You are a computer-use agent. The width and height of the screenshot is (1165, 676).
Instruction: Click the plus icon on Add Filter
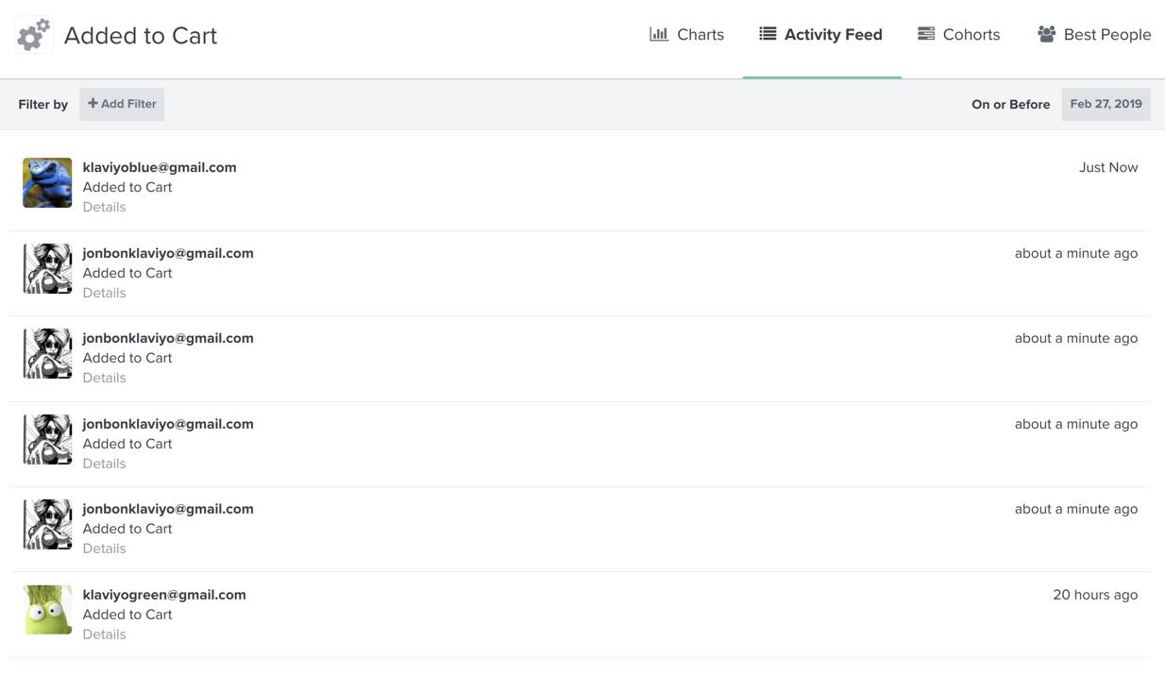(x=91, y=103)
